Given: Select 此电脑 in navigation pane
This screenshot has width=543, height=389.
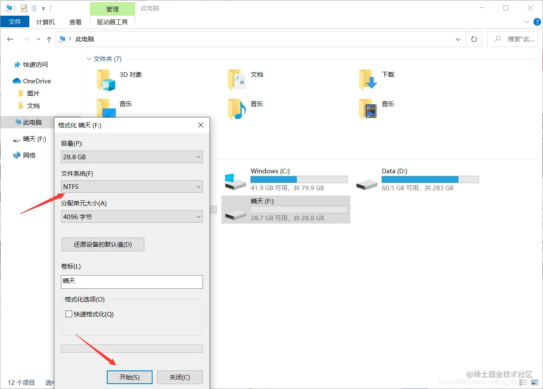Looking at the screenshot, I should tap(32, 122).
